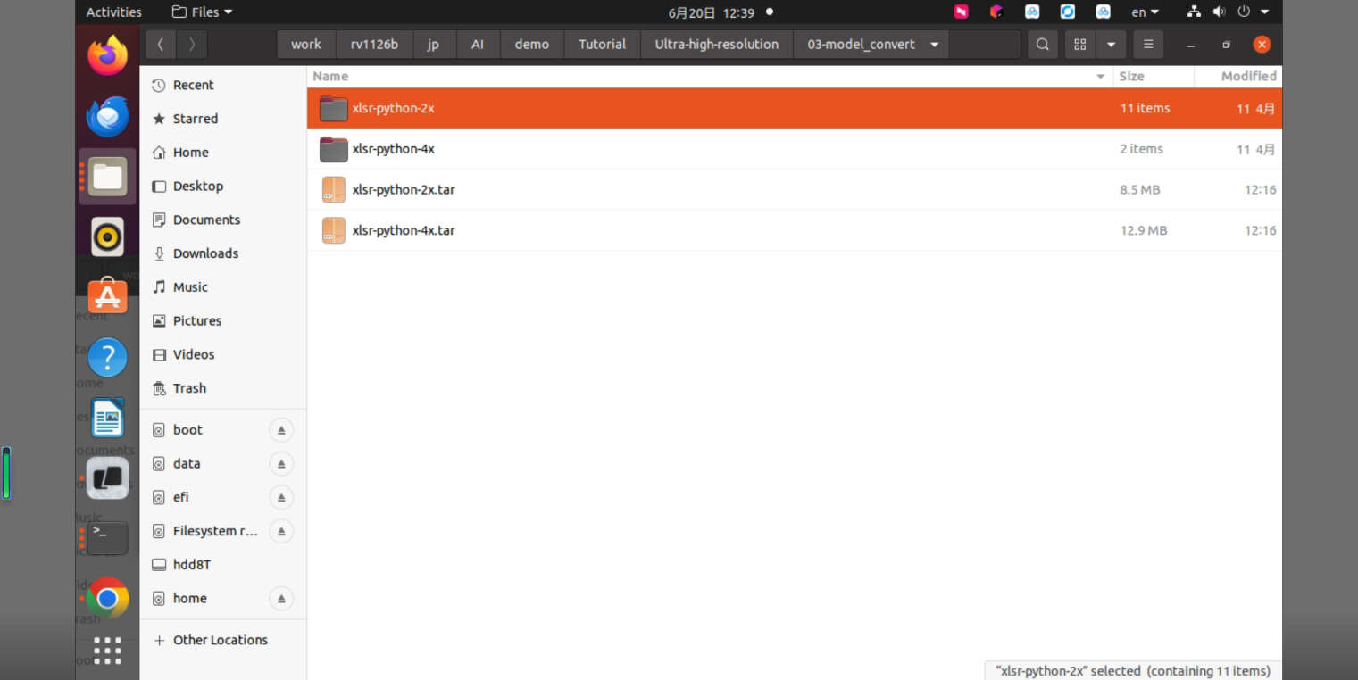1358x680 pixels.
Task: Open Pictures in the sidebar
Action: [223, 321]
